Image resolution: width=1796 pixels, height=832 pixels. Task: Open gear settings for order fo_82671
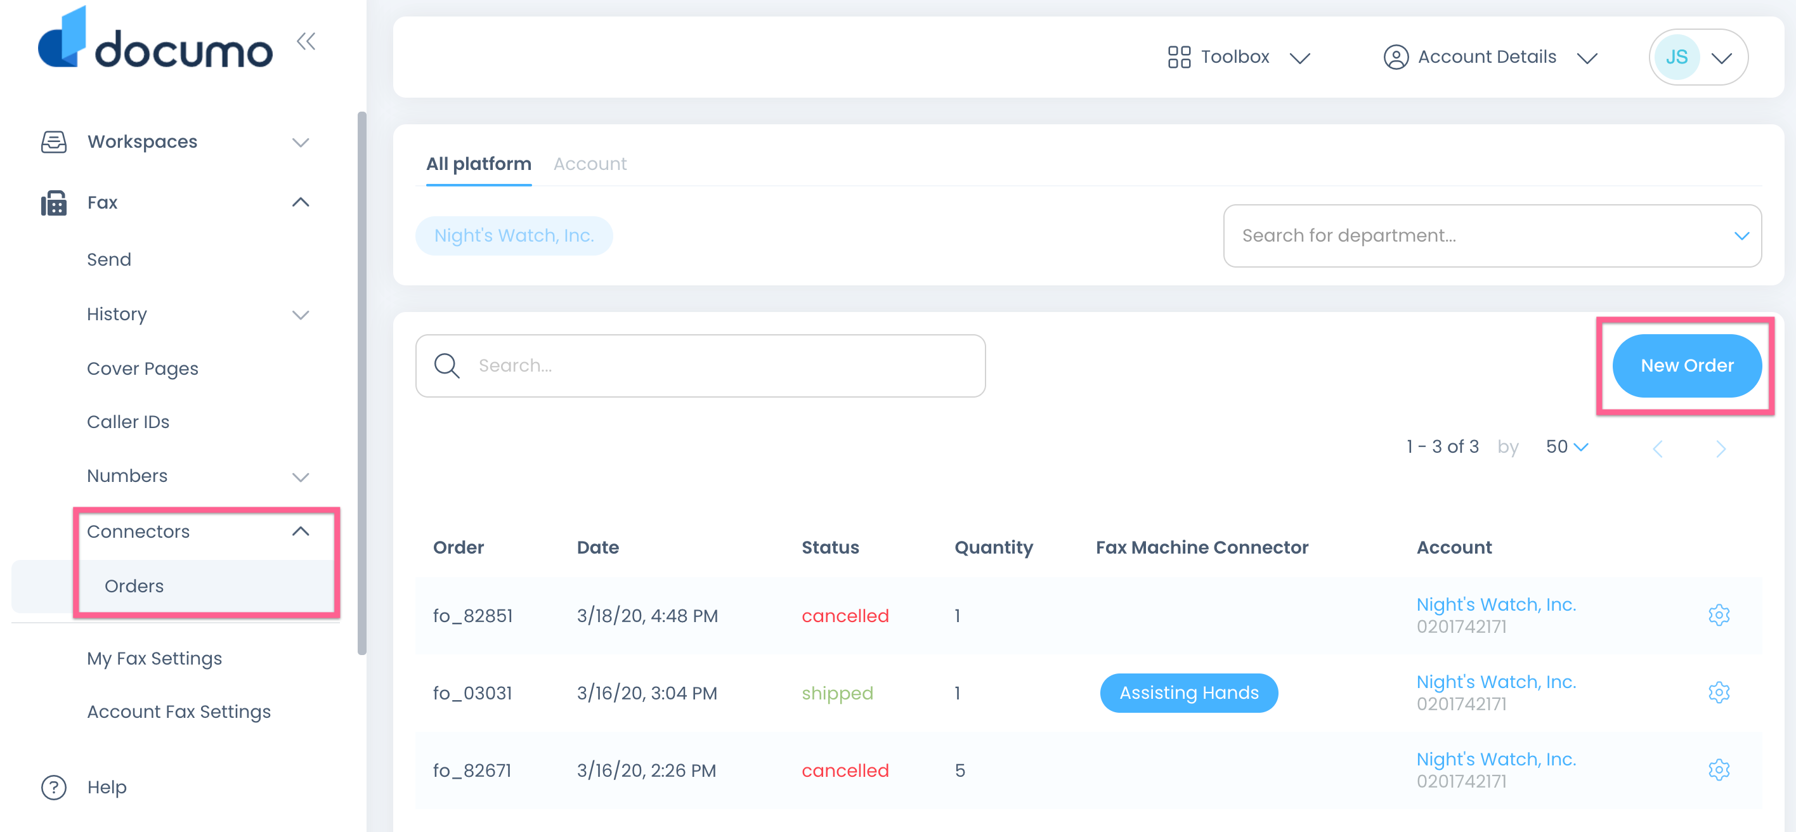(x=1718, y=770)
